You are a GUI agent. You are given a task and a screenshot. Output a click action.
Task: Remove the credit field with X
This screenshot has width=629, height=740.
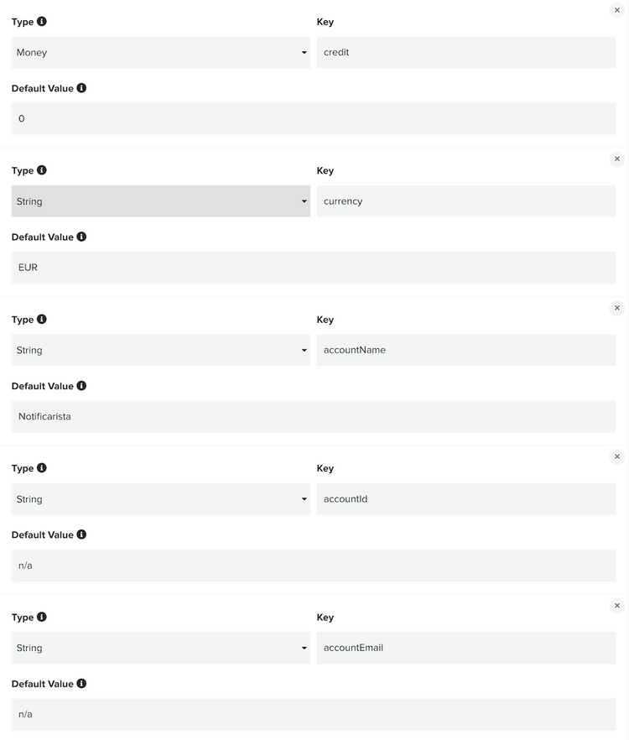(x=617, y=10)
